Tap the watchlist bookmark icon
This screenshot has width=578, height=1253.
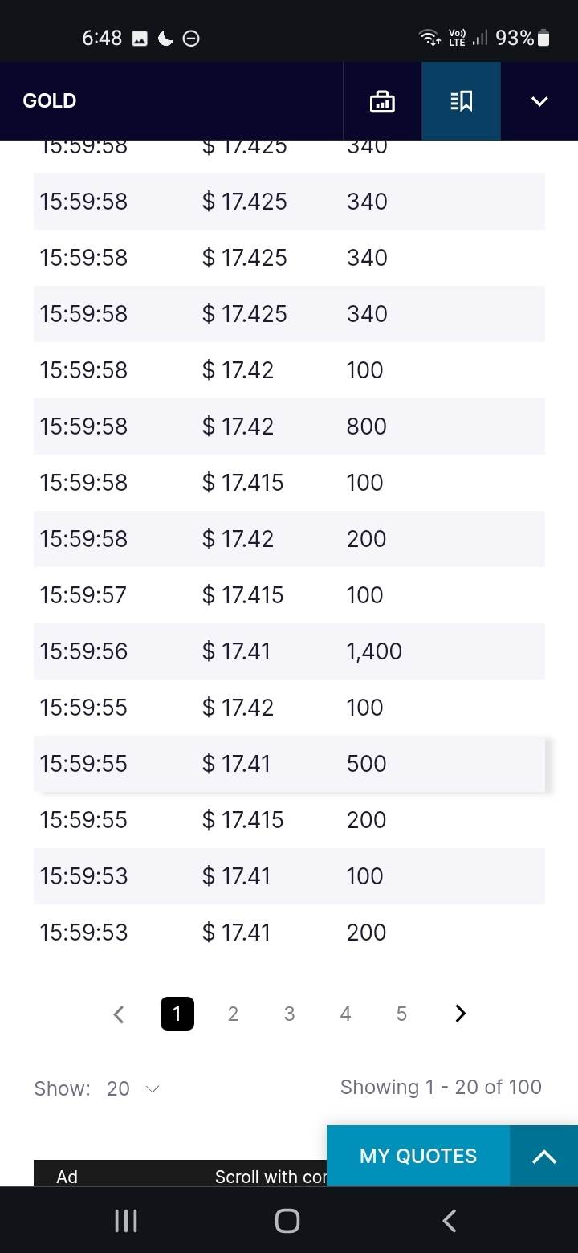(x=461, y=101)
